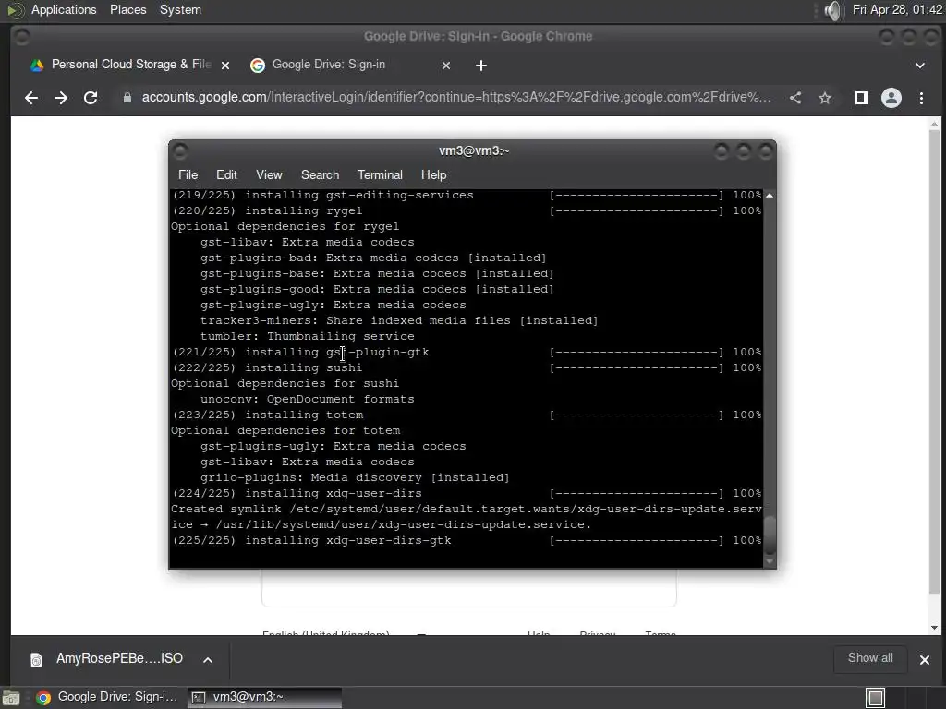Open terminal File menu
Screen dimensions: 946x709
click(x=188, y=174)
